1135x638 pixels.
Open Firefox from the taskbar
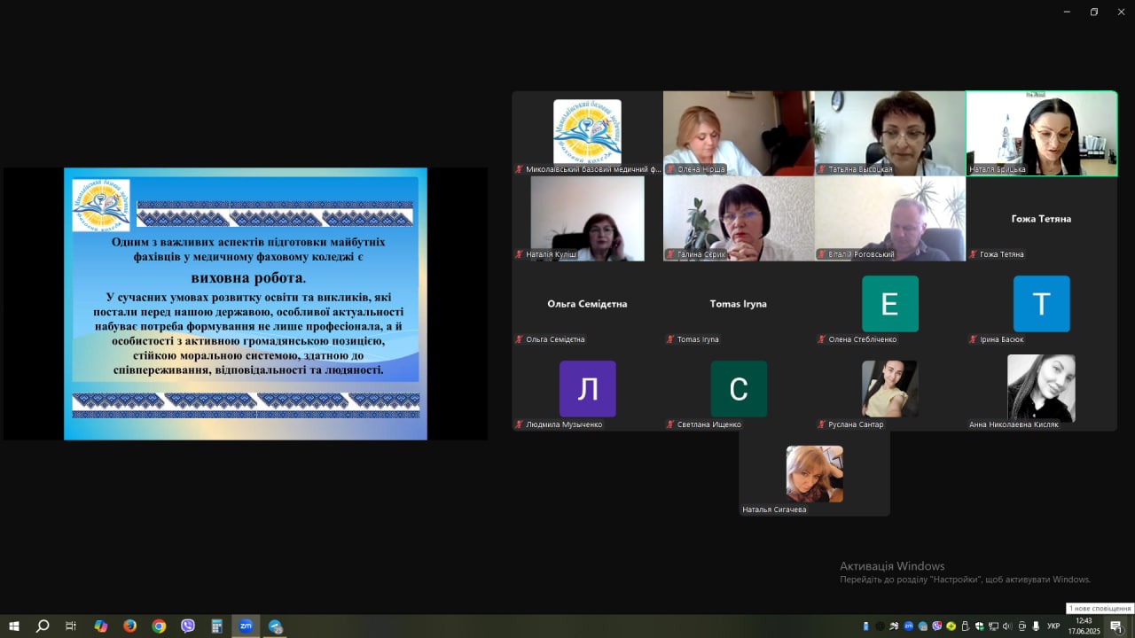[x=129, y=626]
